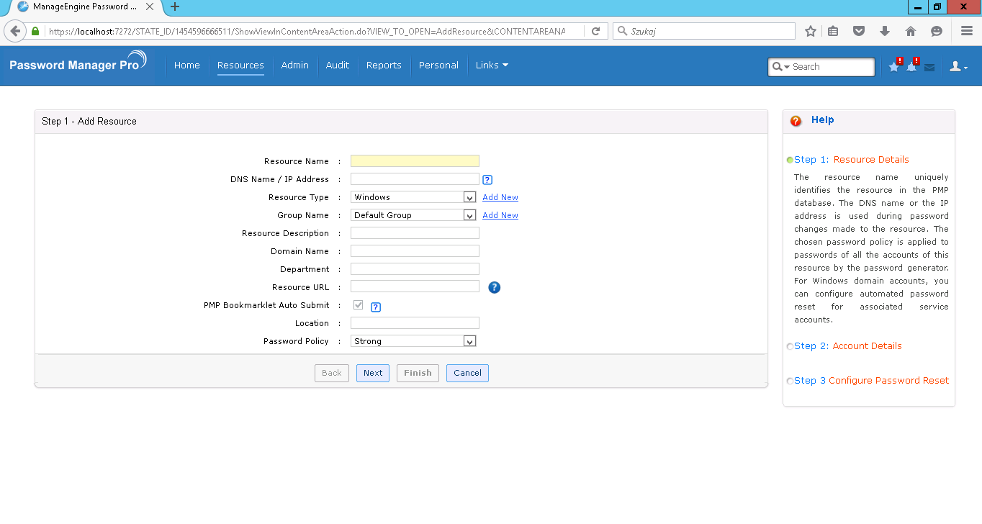Image resolution: width=982 pixels, height=524 pixels.
Task: Click the Back button
Action: [332, 373]
